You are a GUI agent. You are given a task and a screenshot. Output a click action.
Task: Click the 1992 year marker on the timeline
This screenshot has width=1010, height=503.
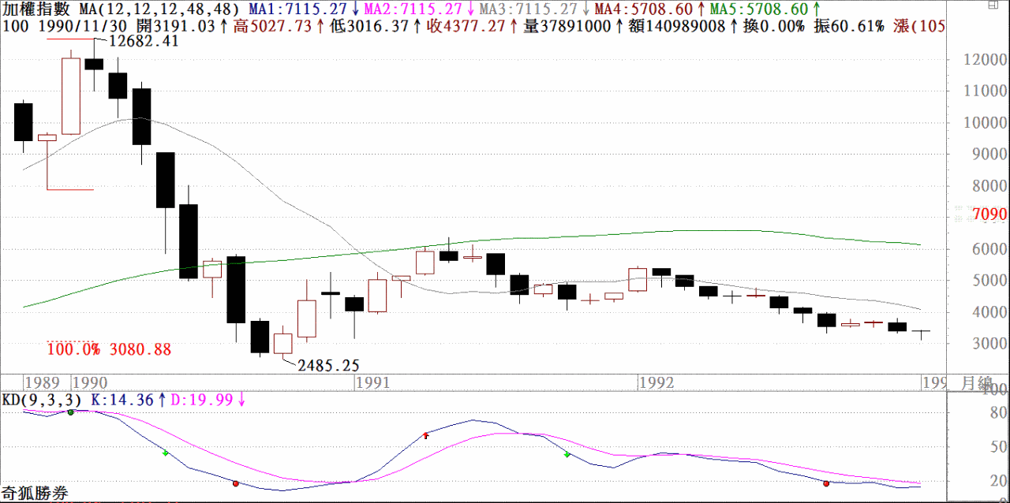point(656,383)
